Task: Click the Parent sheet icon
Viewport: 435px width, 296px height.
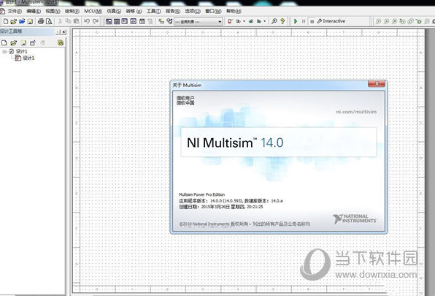Action: pos(150,21)
